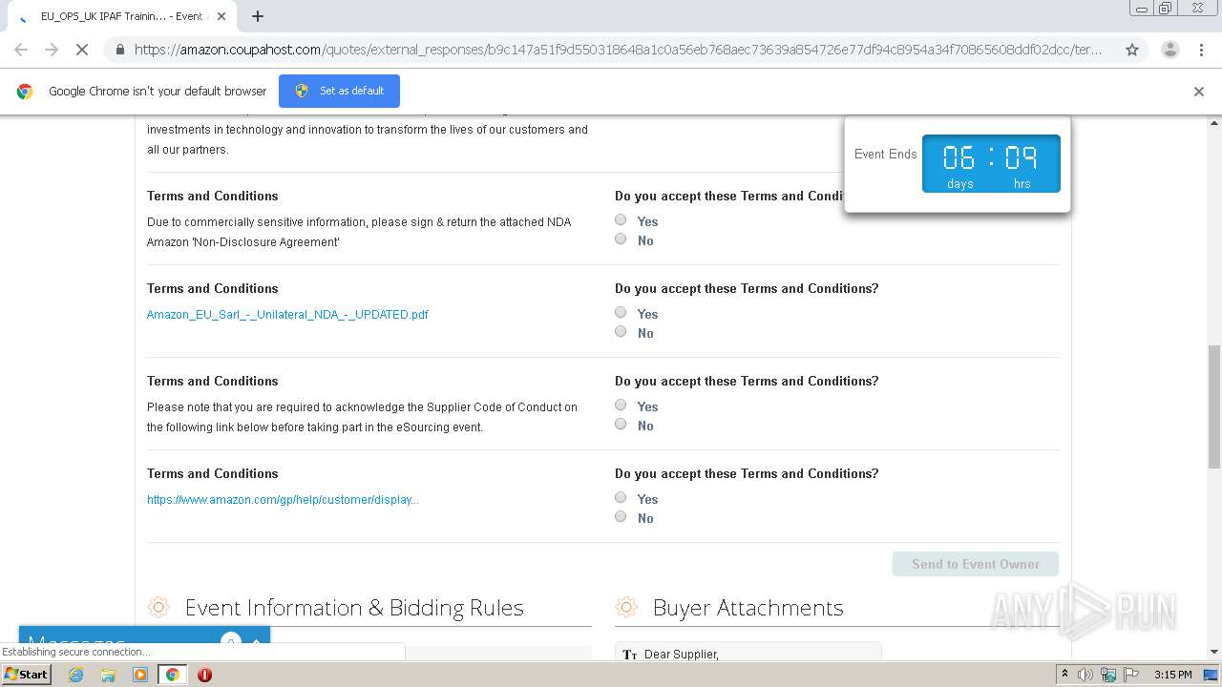Open the Chrome profile avatar menu

[1169, 50]
